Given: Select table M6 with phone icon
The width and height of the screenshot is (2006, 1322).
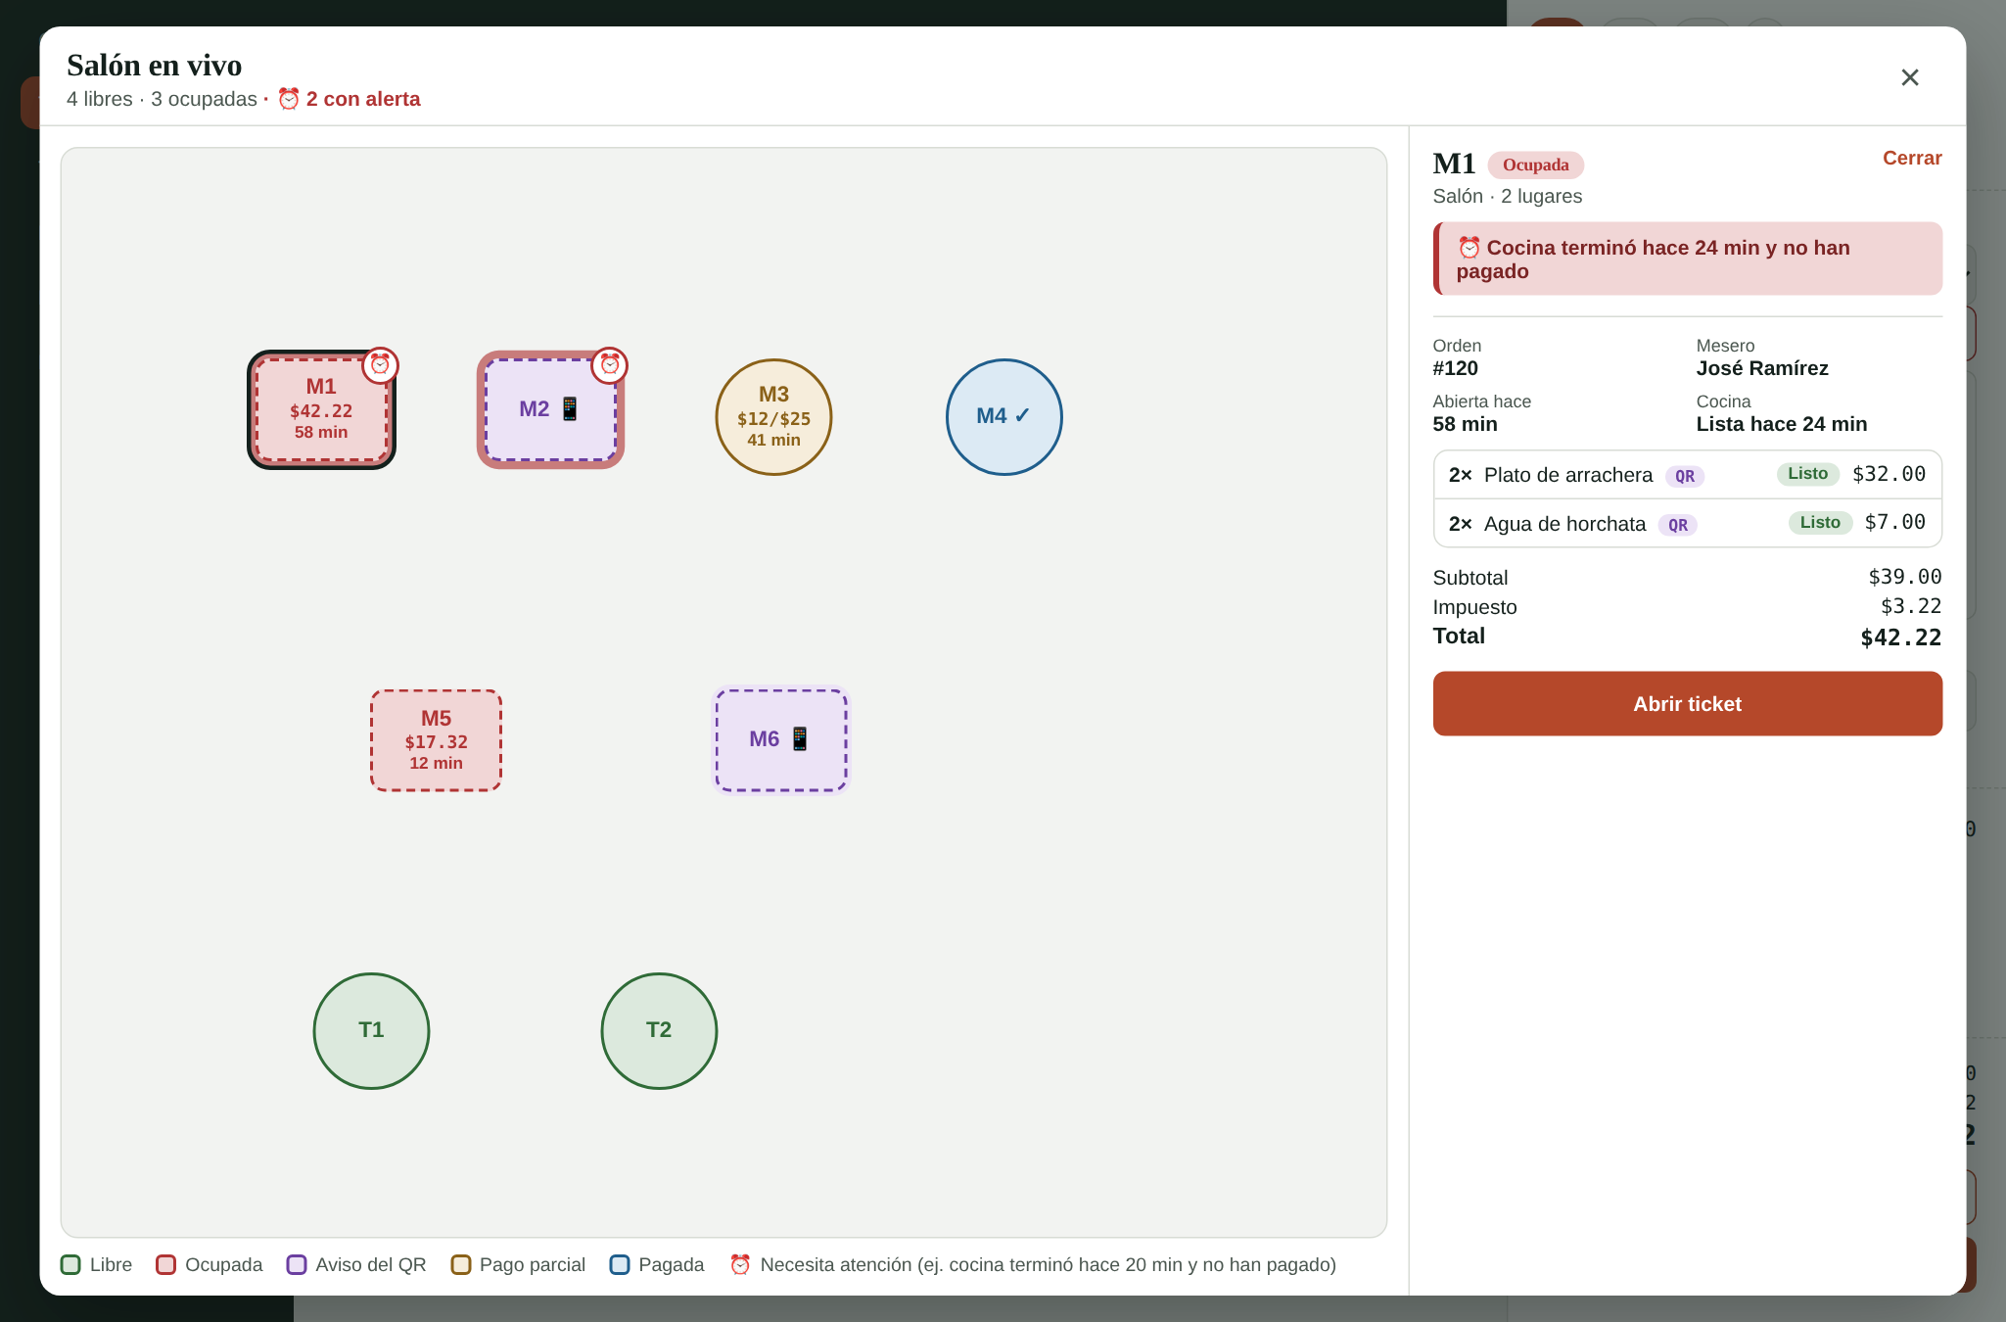Looking at the screenshot, I should pos(780,740).
